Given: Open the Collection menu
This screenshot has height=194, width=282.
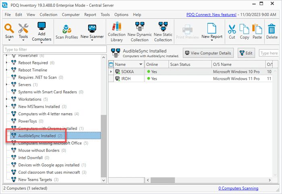Looking at the screenshot, I should 48,14.
